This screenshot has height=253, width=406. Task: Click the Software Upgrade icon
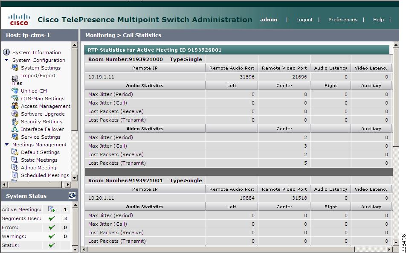(x=15, y=113)
